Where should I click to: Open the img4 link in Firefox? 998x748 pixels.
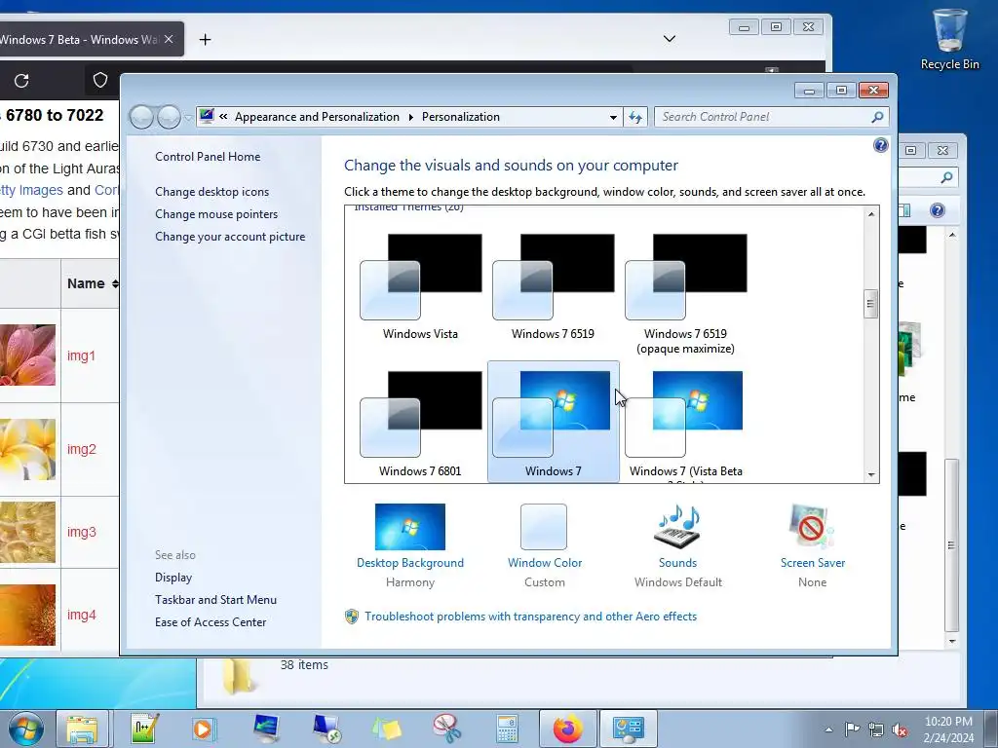[82, 615]
